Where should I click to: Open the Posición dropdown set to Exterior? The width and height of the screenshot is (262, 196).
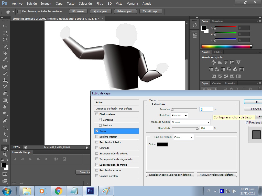click(x=179, y=116)
